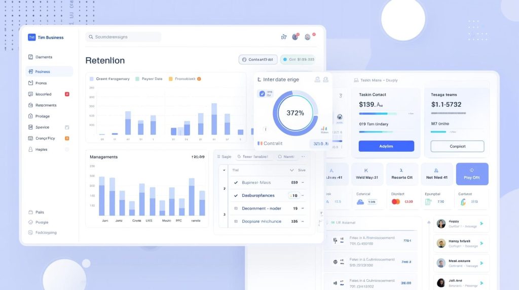Click the blue Adylim button

tap(386, 146)
